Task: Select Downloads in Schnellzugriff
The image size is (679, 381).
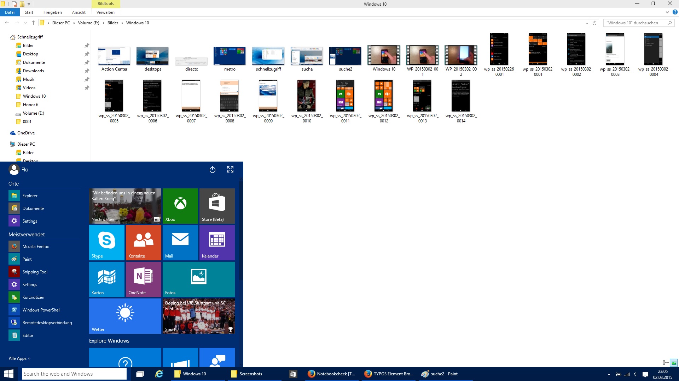Action: click(33, 71)
